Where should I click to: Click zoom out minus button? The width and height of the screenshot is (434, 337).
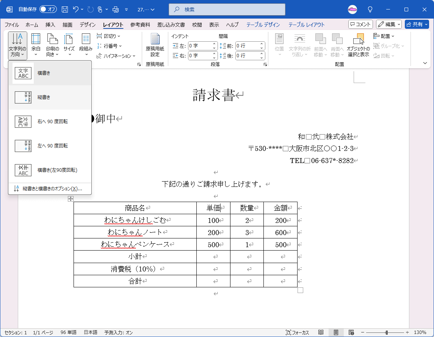coord(363,332)
